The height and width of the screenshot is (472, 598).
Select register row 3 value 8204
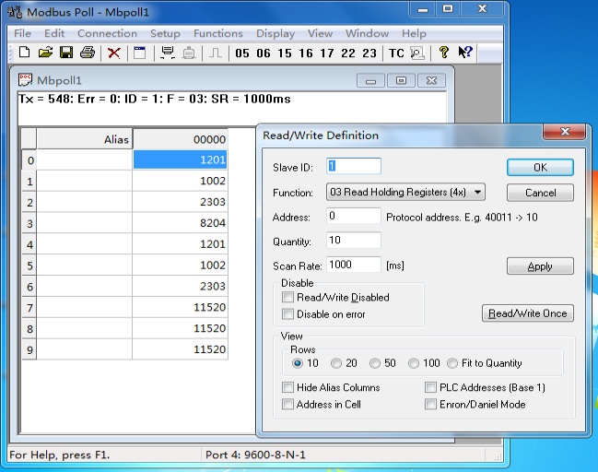point(180,223)
